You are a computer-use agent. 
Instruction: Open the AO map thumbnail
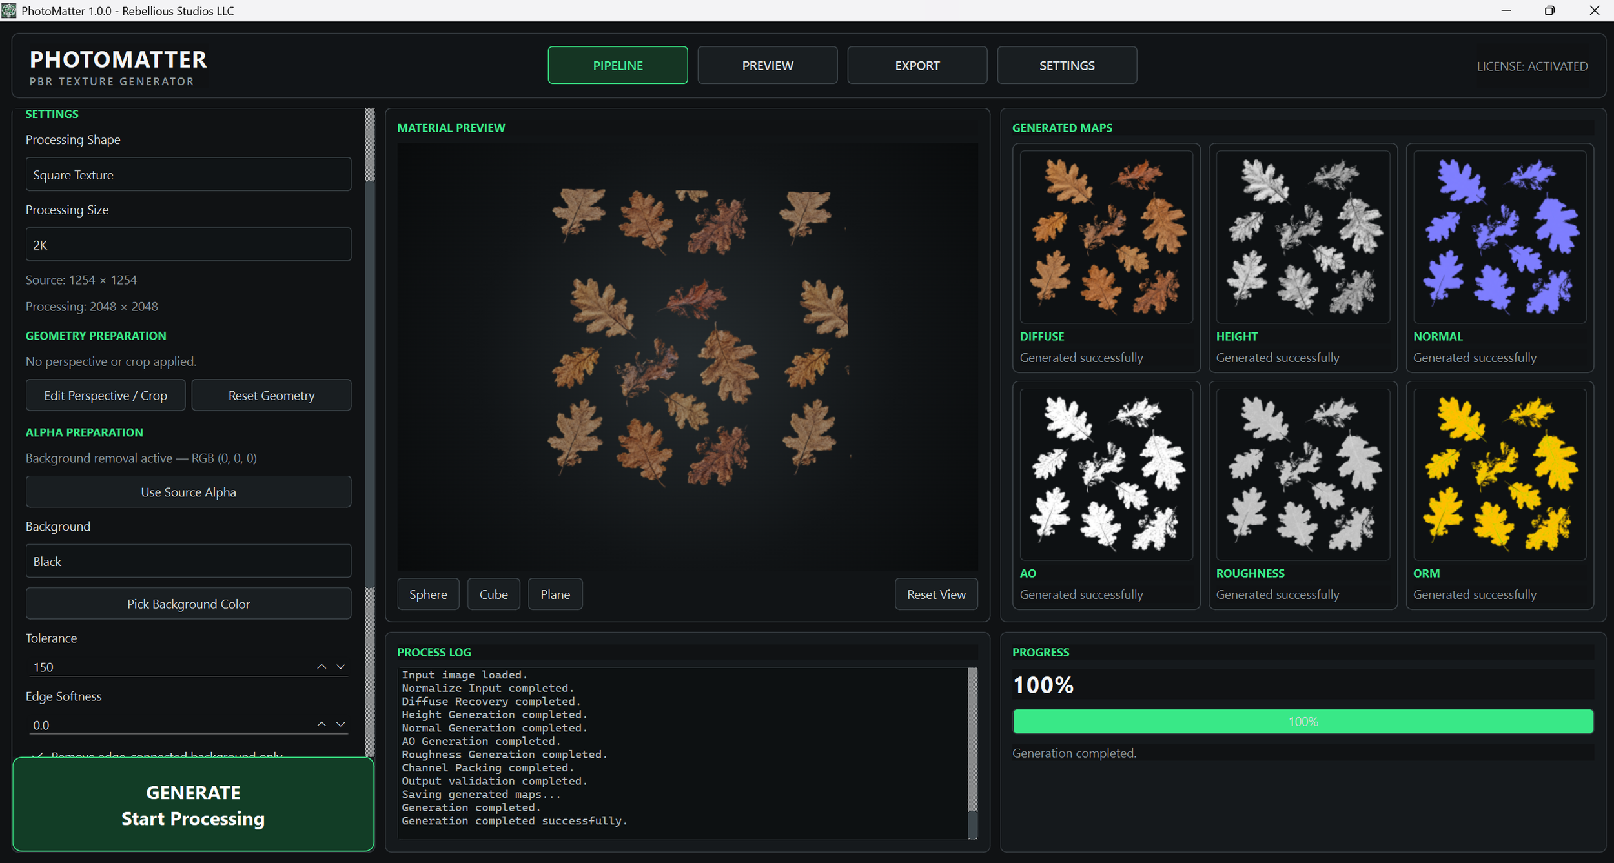[x=1106, y=474]
